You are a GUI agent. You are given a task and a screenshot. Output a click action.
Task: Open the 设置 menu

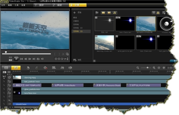coord(23,5)
